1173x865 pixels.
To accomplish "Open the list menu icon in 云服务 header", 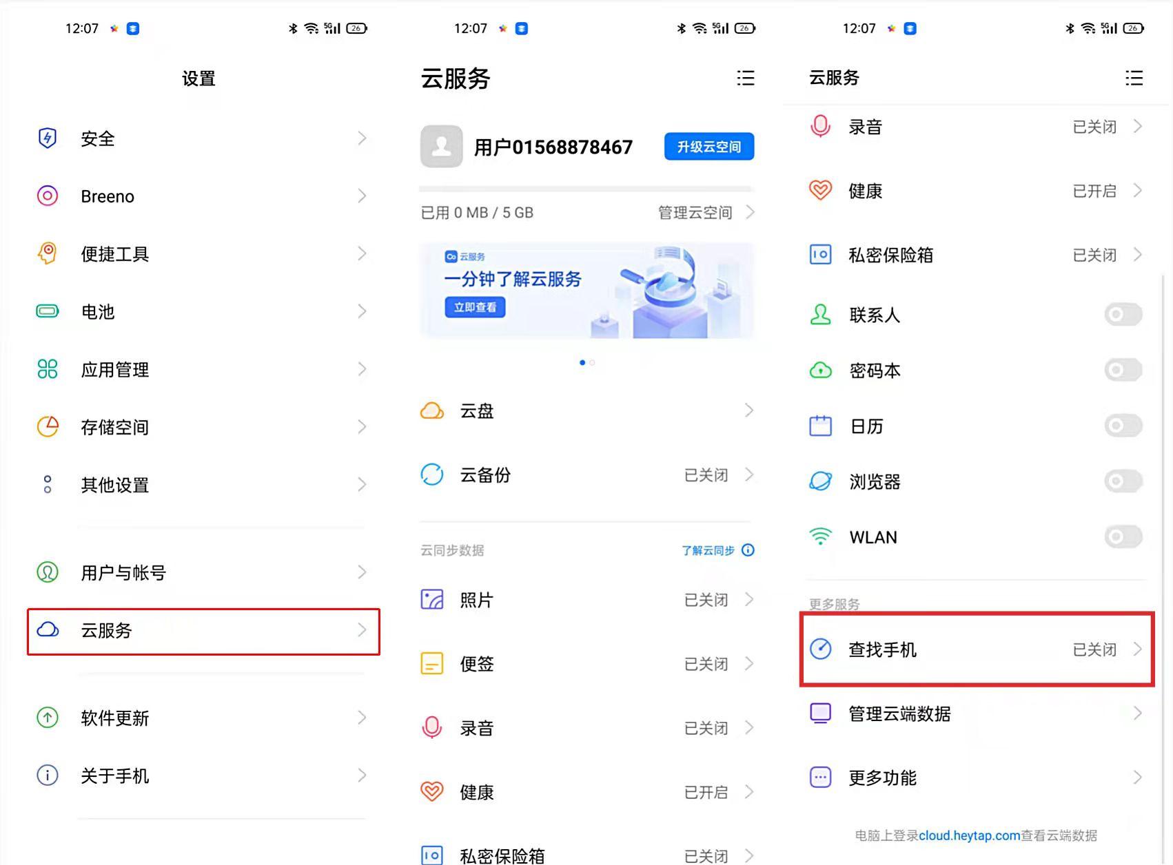I will pos(746,79).
